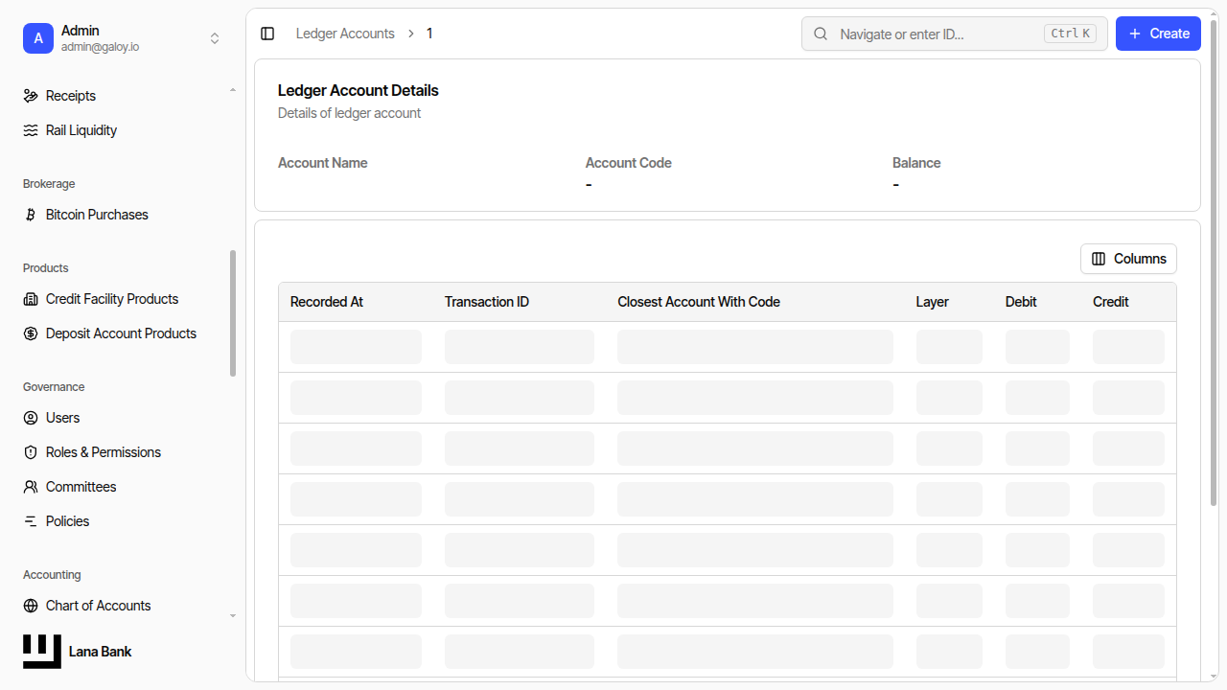Click the Credit Facility Products icon
This screenshot has height=690, width=1227.
(x=31, y=299)
